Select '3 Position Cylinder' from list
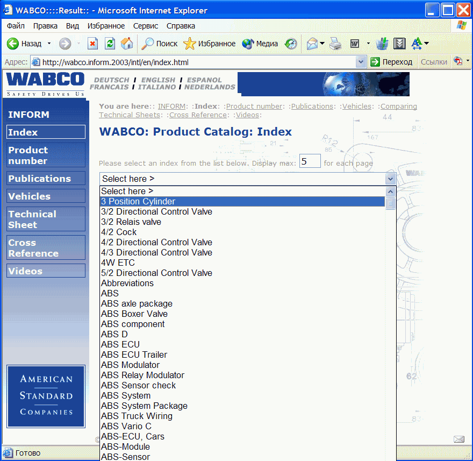The image size is (473, 461). tap(242, 201)
